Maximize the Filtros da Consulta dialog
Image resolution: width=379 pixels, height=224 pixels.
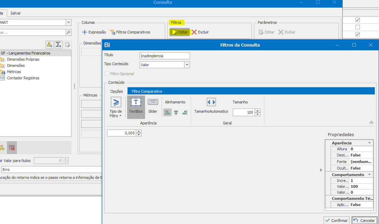[354, 45]
